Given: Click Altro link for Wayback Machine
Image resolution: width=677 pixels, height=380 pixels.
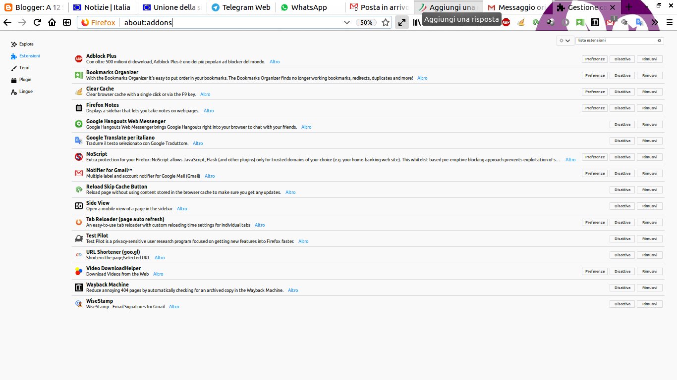Looking at the screenshot, I should (293, 290).
